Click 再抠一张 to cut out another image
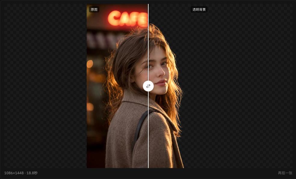 click(285, 173)
